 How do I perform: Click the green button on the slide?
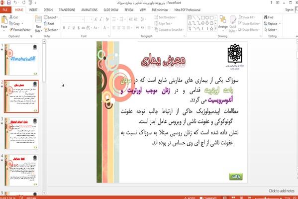236,177
